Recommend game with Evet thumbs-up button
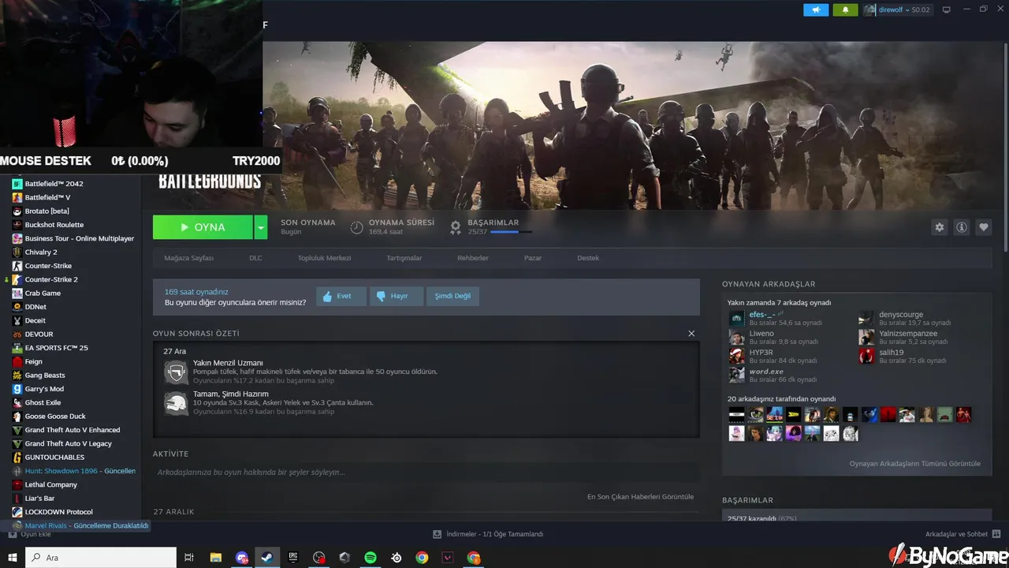This screenshot has width=1009, height=568. point(341,296)
